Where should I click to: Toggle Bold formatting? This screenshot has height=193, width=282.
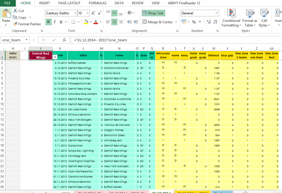[48, 22]
